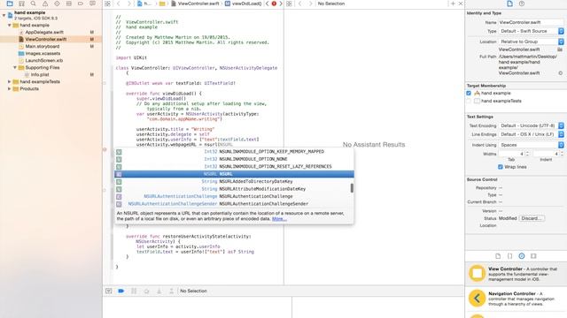Open the Issue navigator warning icon
The image size is (567, 318).
(x=45, y=4)
